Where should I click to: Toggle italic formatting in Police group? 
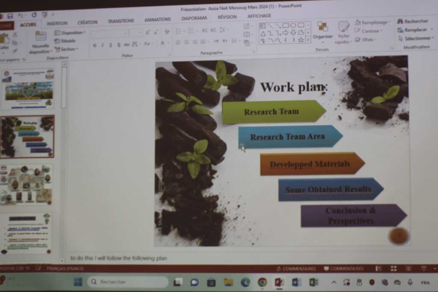click(103, 45)
